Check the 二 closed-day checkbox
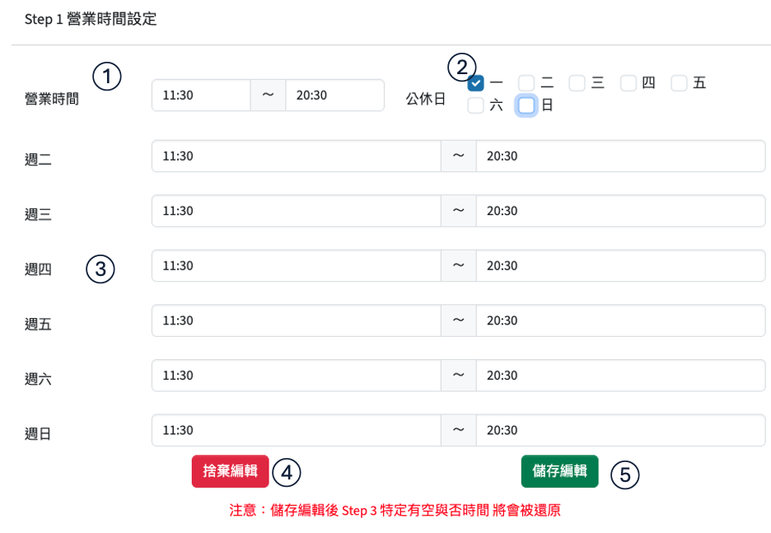Screen dimensions: 771x533 coord(526,83)
